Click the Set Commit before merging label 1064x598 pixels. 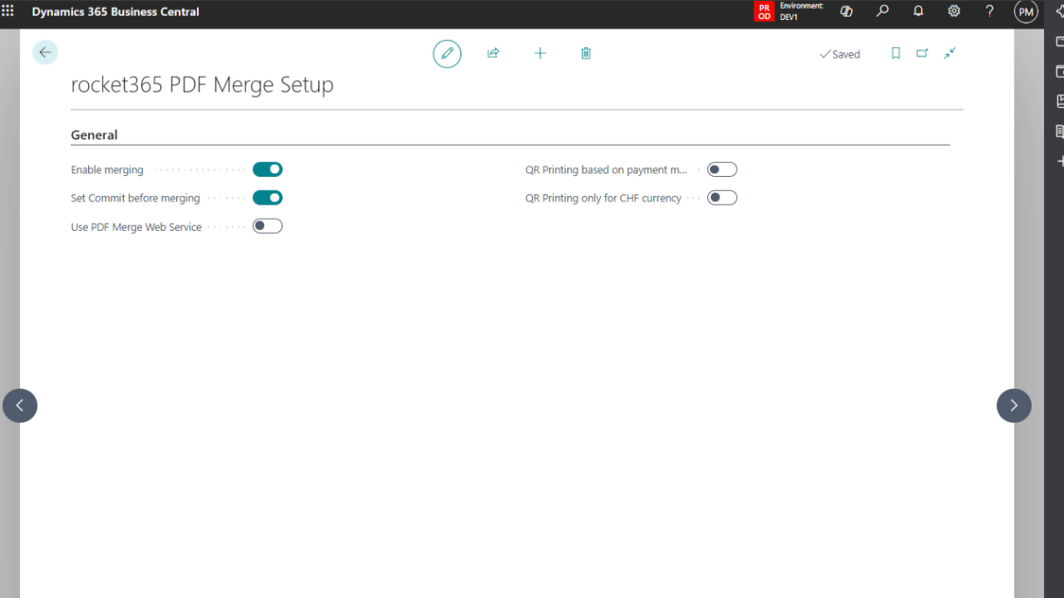[x=135, y=199]
